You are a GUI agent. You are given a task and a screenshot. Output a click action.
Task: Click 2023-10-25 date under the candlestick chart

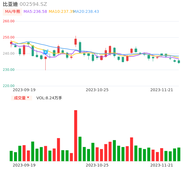click(x=97, y=90)
